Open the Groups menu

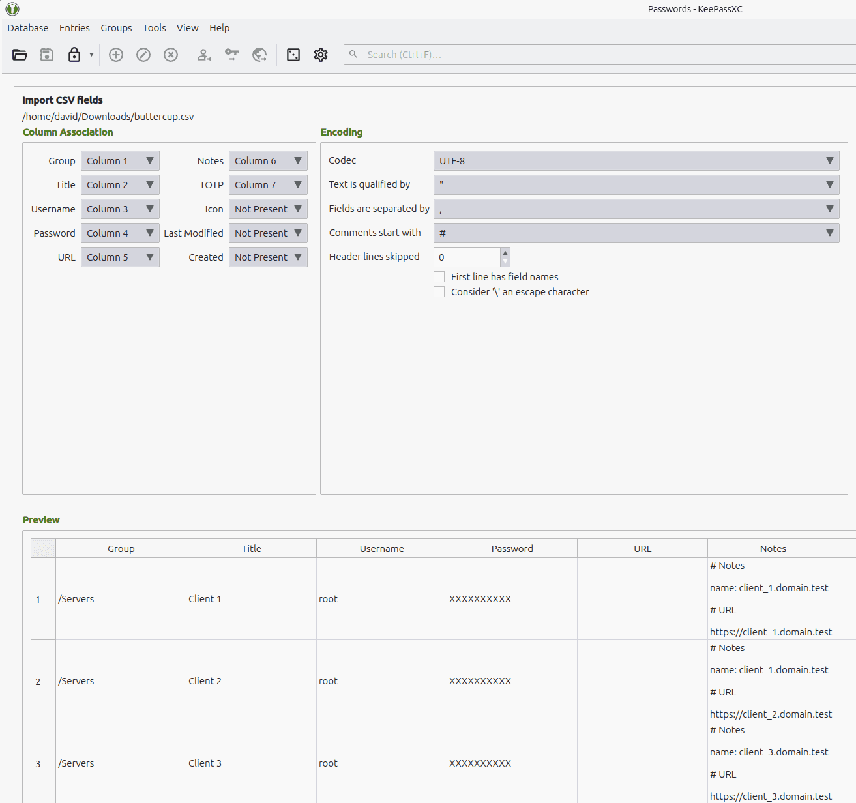pos(116,28)
